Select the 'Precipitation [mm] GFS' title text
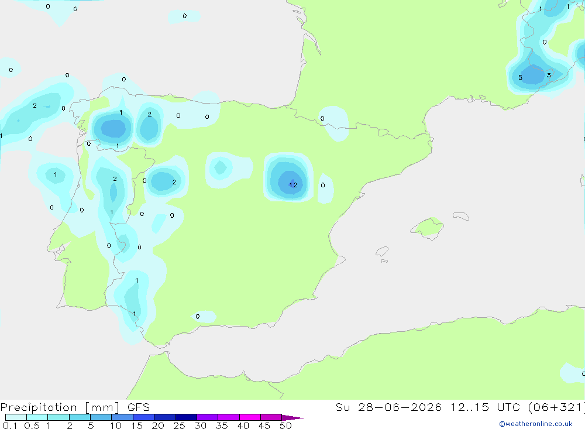The image size is (585, 429). click(x=75, y=407)
